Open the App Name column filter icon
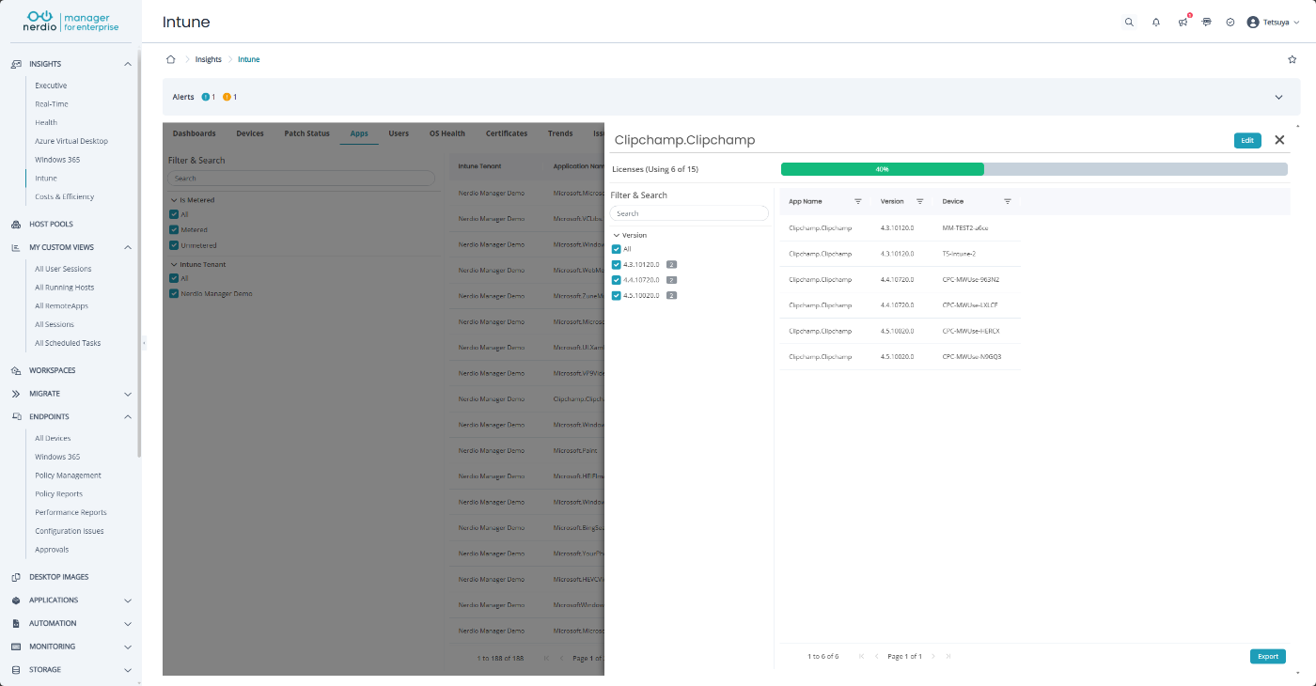This screenshot has width=1316, height=686. coord(858,201)
